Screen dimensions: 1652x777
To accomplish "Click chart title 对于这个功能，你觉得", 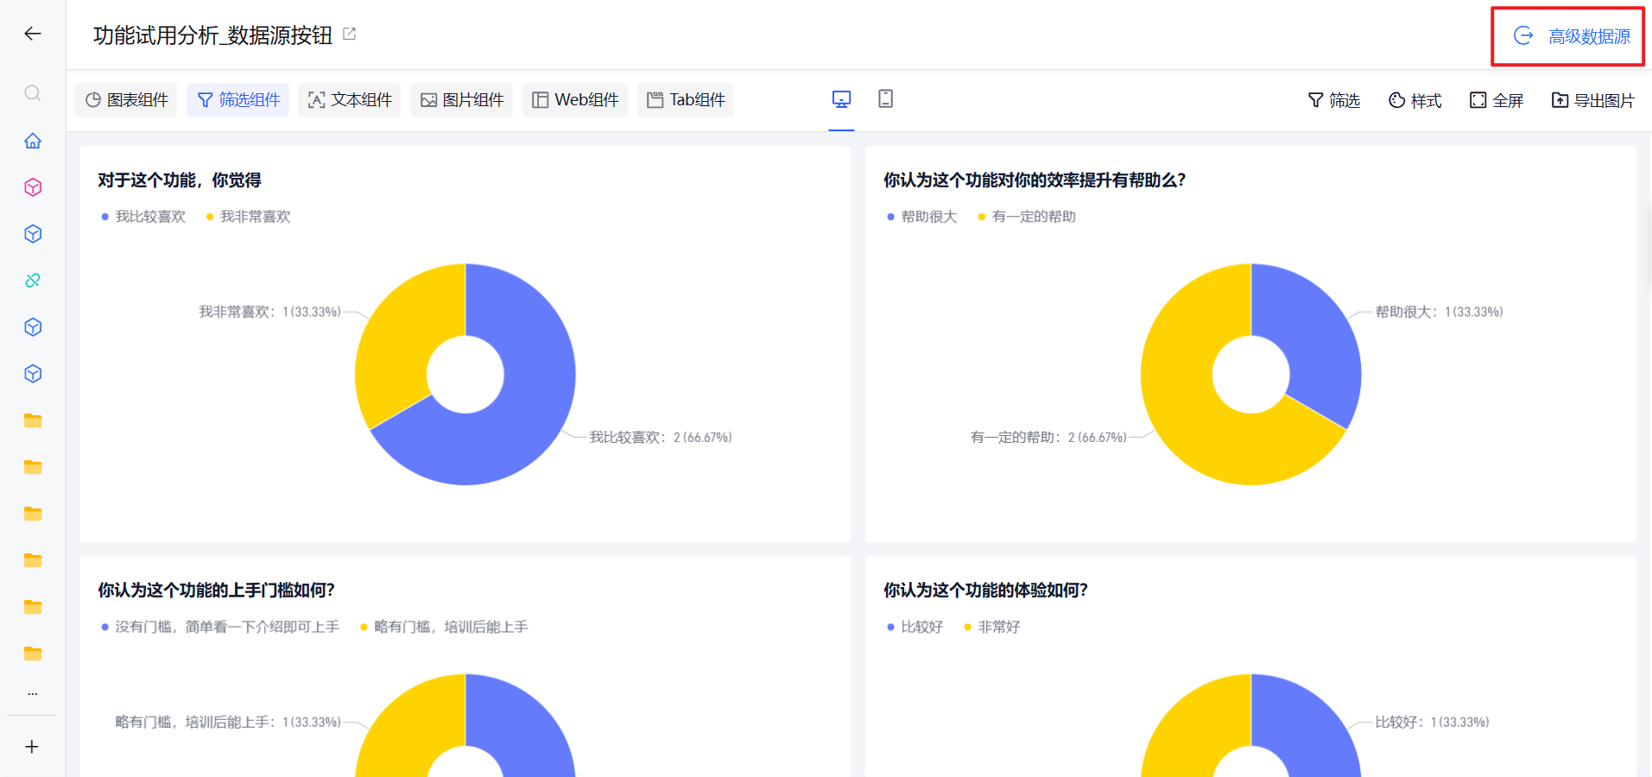I will (x=180, y=180).
